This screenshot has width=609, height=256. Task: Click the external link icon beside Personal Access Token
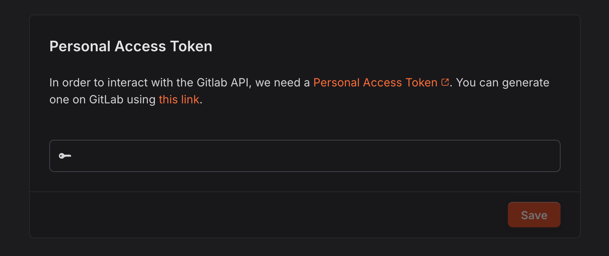tap(445, 82)
